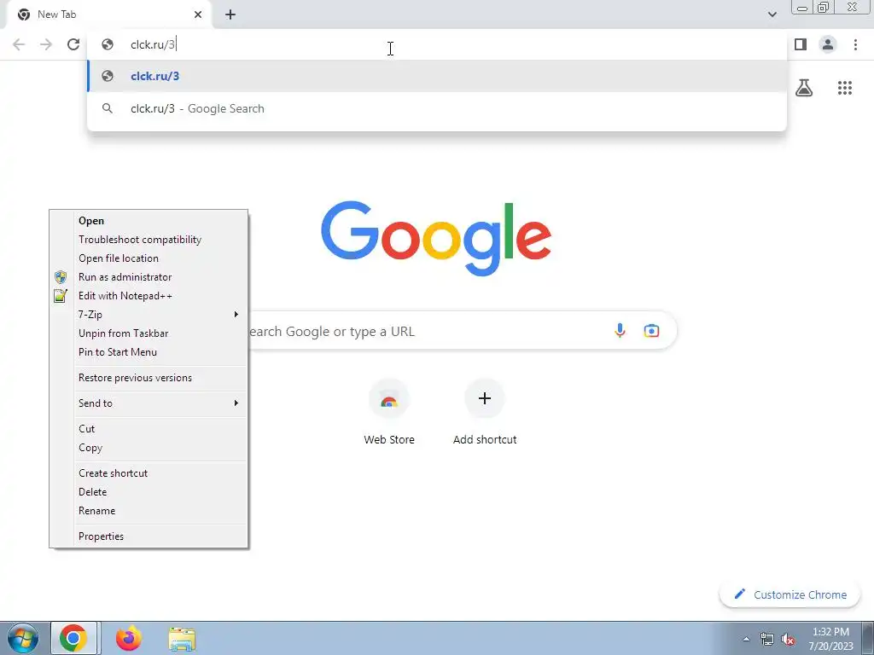Click the browser forward arrow
Viewport: 874px width, 655px height.
[x=46, y=44]
